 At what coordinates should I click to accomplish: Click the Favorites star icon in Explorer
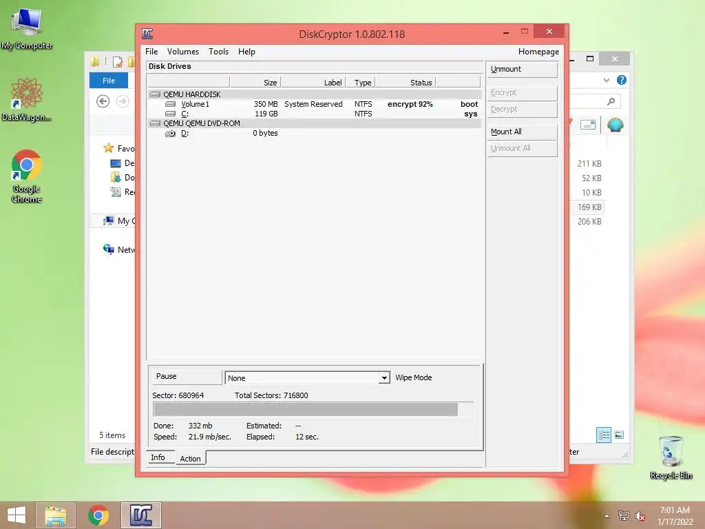pyautogui.click(x=108, y=148)
